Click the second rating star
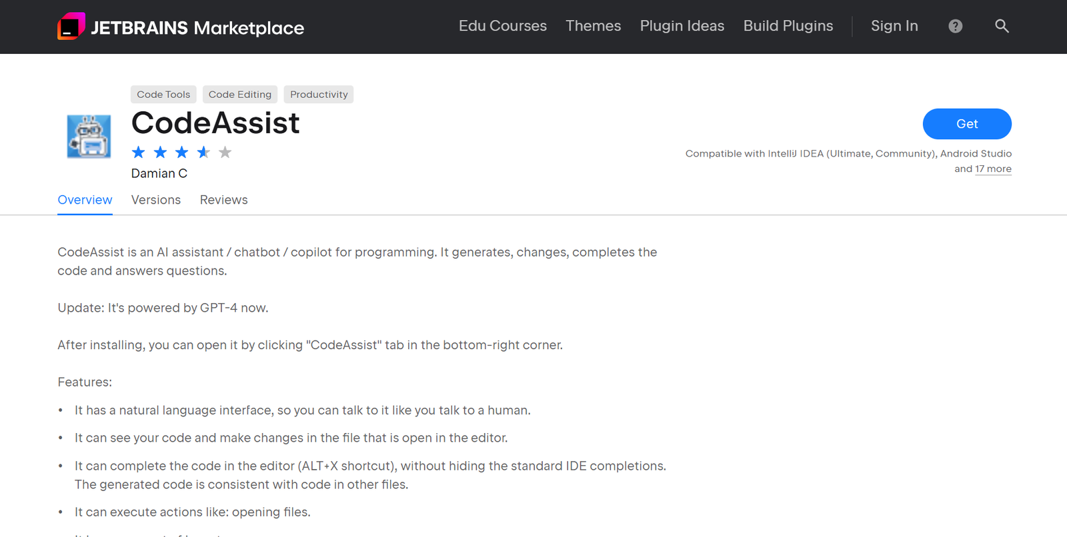1067x537 pixels. click(x=160, y=153)
